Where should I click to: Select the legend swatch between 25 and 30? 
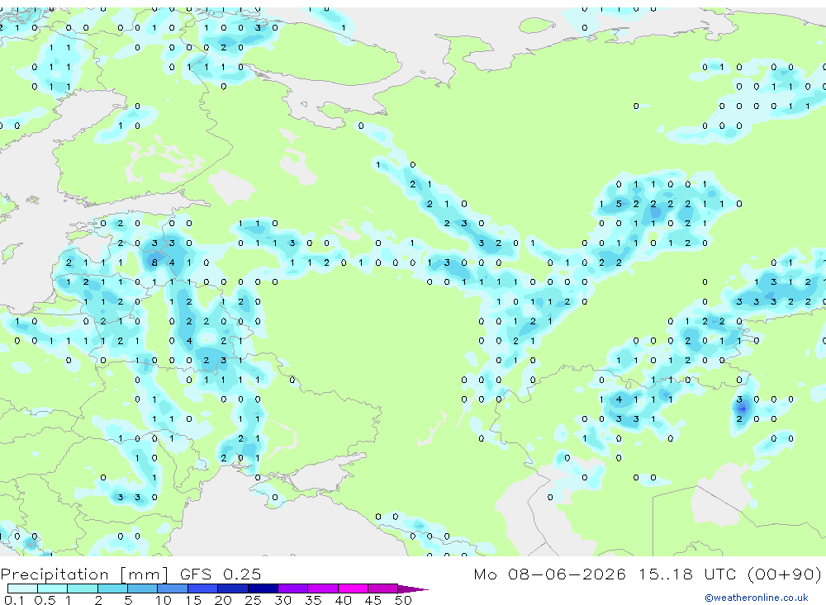click(x=263, y=588)
